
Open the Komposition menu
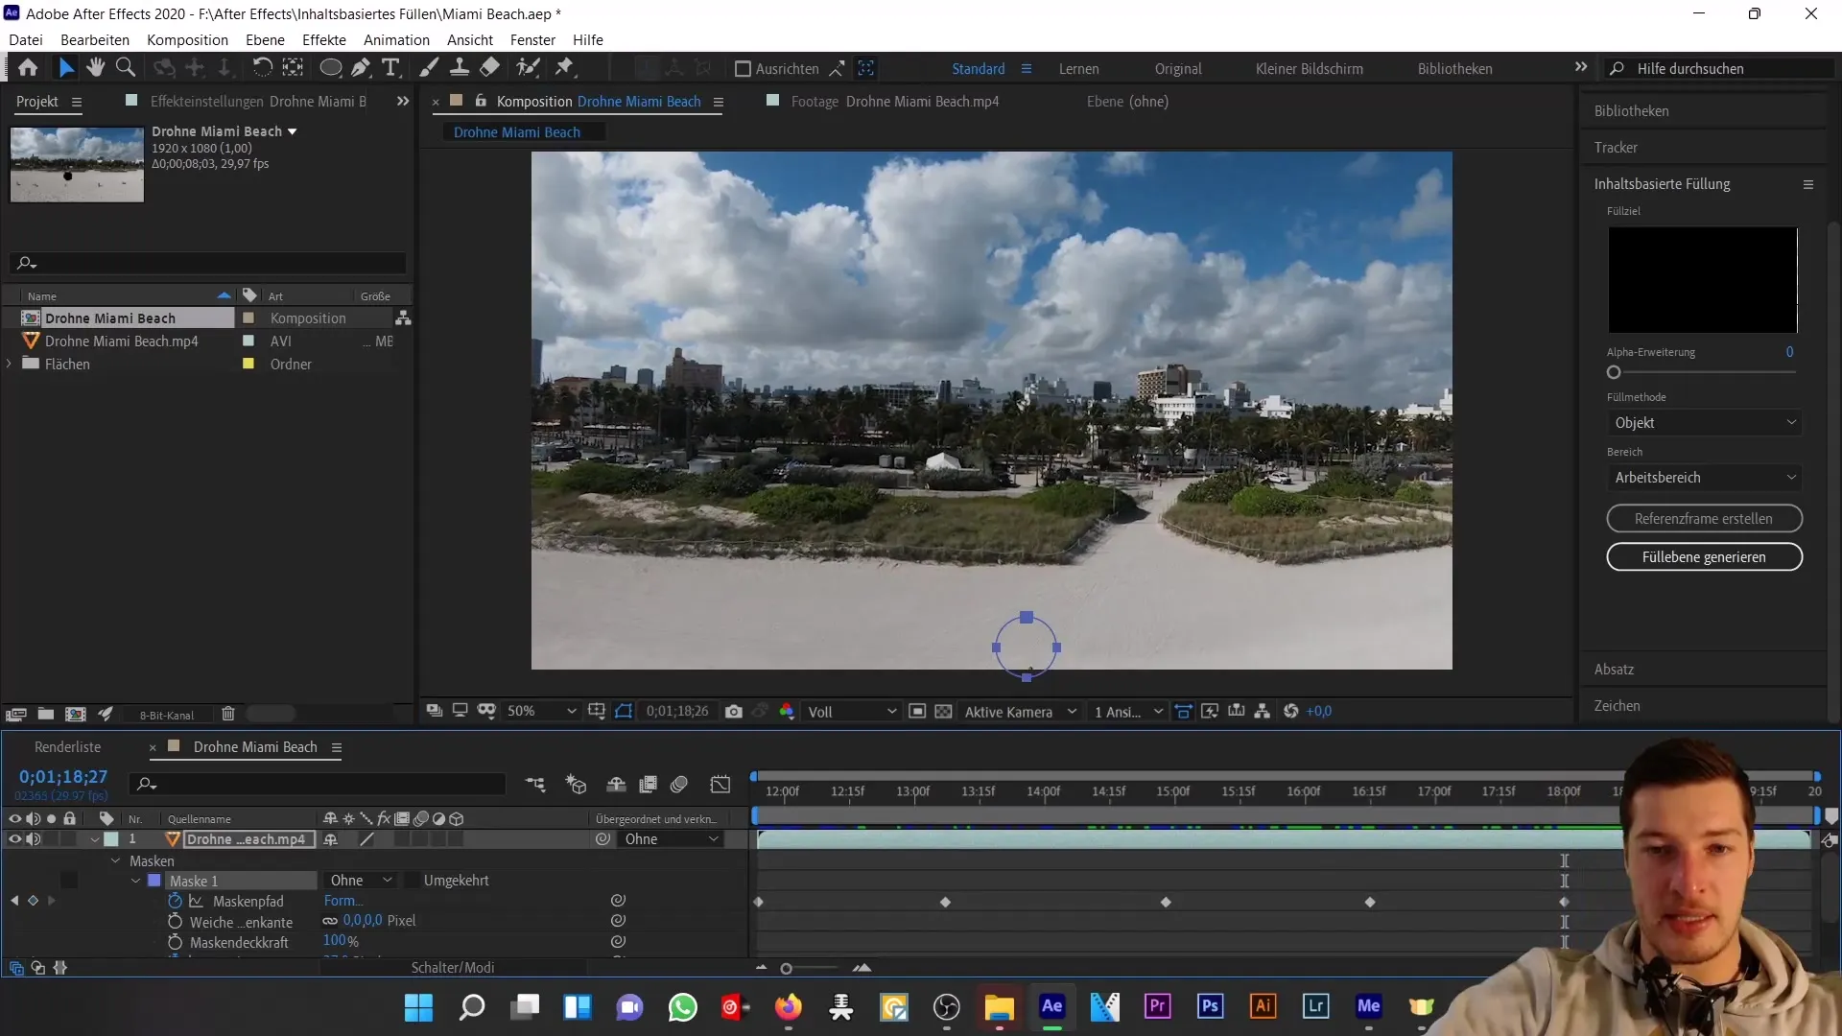point(187,40)
